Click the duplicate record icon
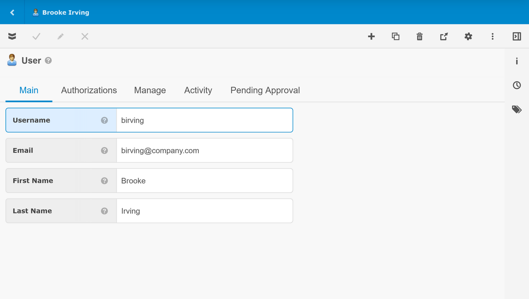Viewport: 529px width, 299px height. tap(396, 36)
